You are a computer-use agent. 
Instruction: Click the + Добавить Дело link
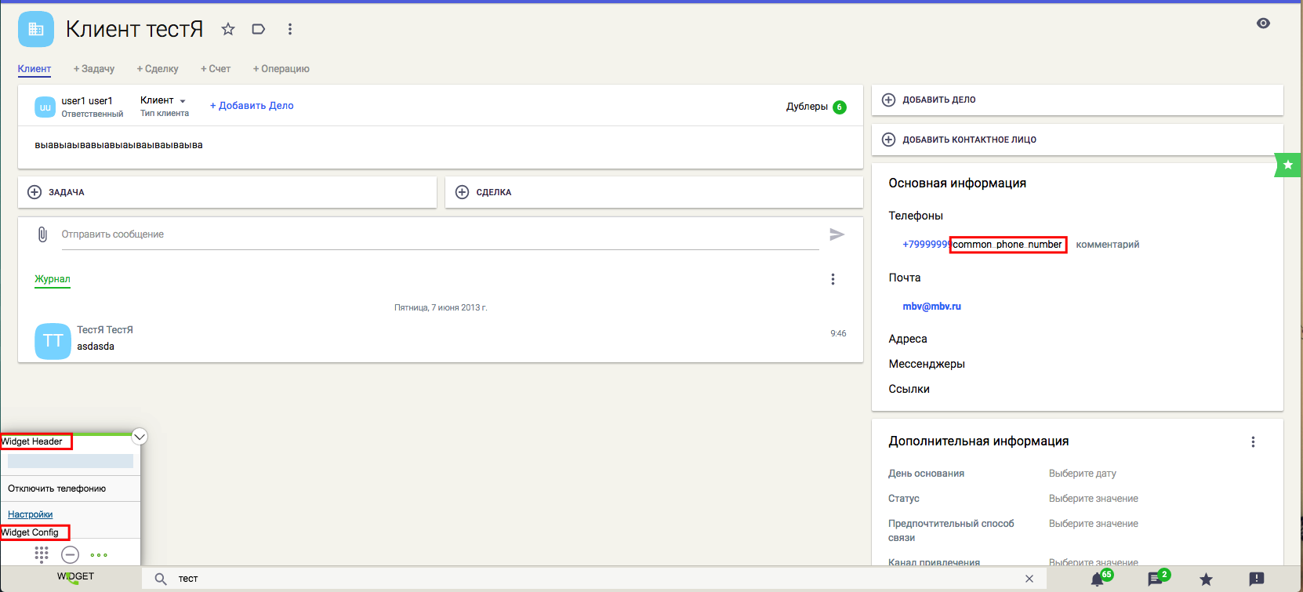(x=252, y=106)
